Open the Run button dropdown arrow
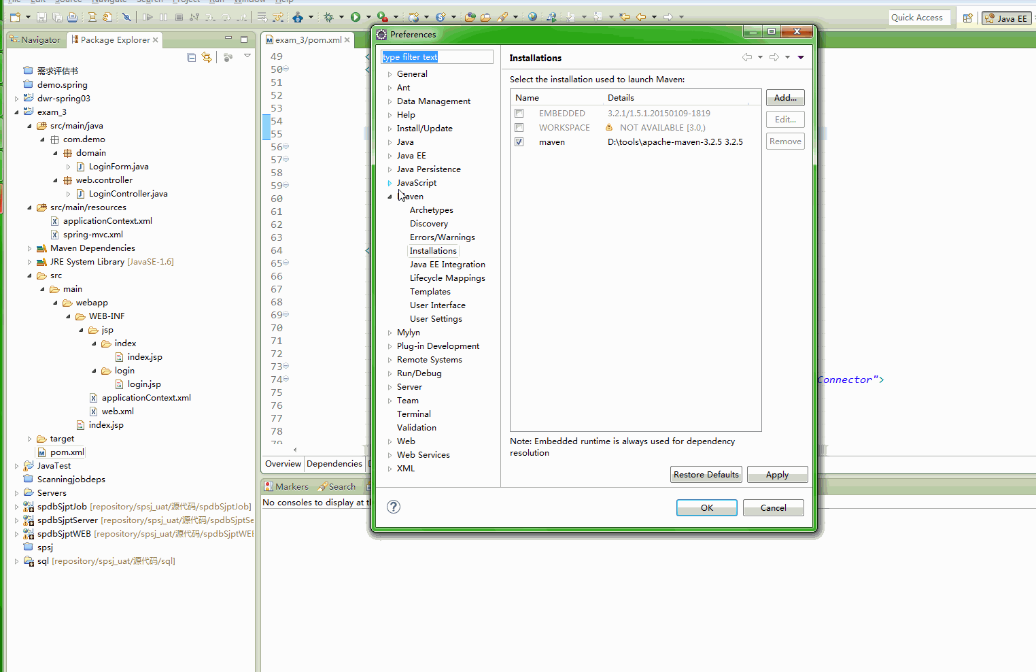This screenshot has height=672, width=1036. coord(368,17)
